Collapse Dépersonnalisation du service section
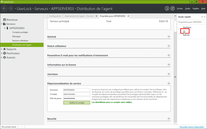This screenshot has height=129, width=207. [x=169, y=84]
